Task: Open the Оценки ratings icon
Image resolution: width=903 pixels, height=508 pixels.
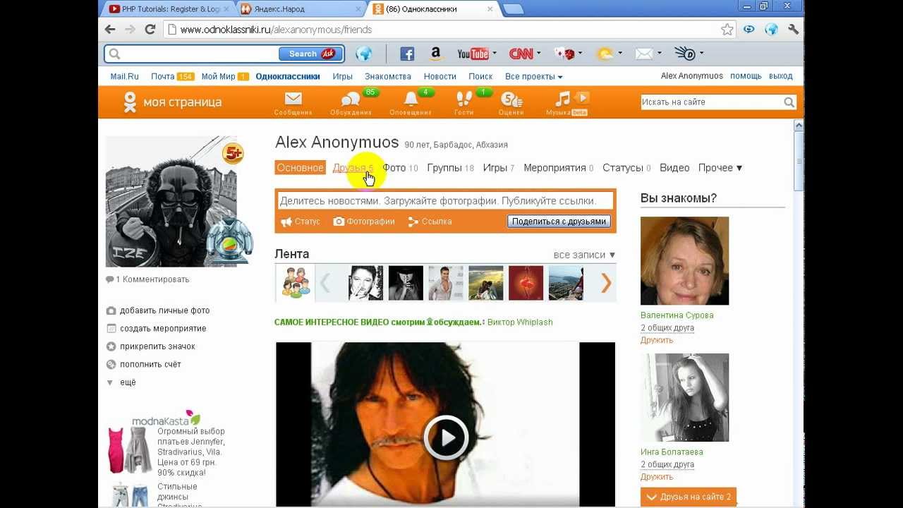Action: [x=511, y=99]
